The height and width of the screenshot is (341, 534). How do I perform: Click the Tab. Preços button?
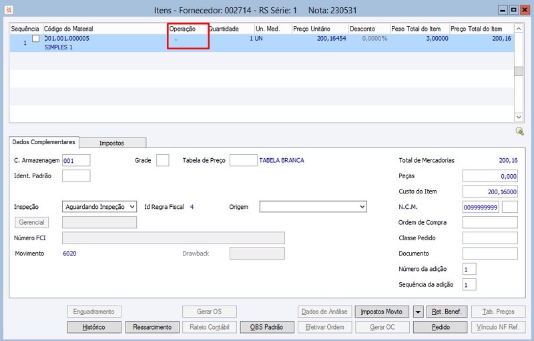[x=498, y=312]
